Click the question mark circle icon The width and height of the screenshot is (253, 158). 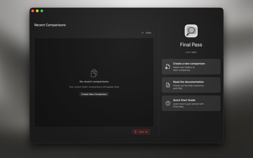point(168,103)
